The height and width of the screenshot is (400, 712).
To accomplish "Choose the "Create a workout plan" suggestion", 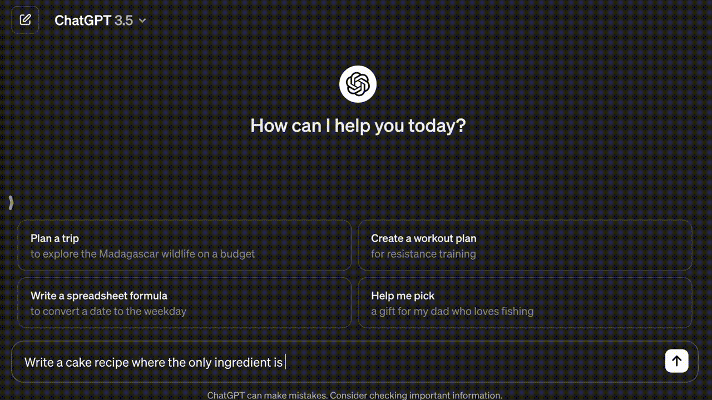I will [x=423, y=238].
